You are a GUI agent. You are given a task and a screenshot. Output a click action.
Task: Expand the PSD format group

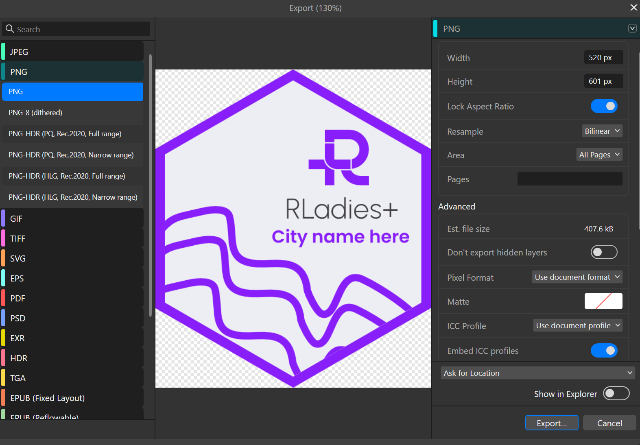72,318
